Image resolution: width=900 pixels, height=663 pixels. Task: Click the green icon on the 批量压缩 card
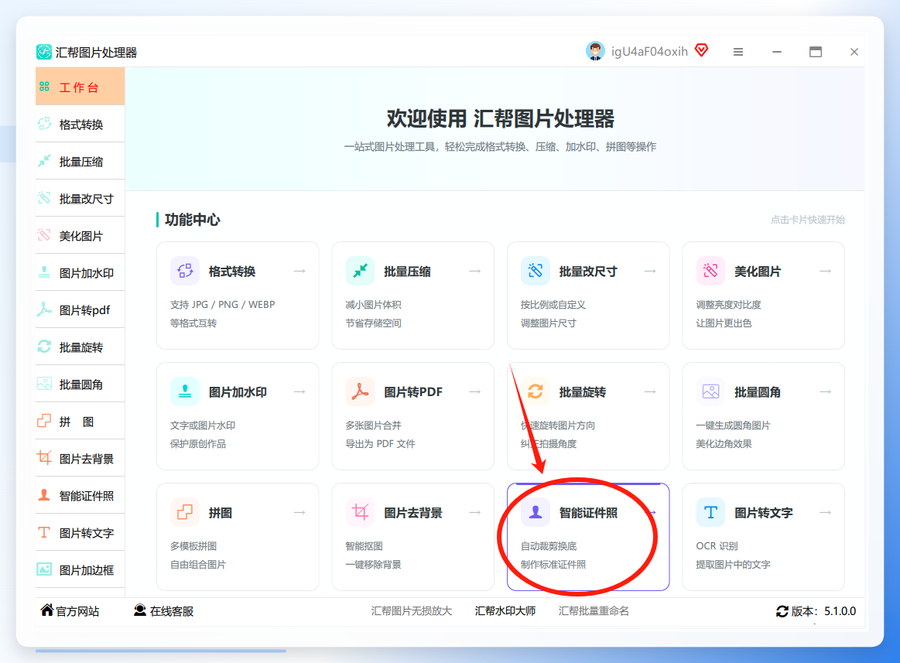360,271
